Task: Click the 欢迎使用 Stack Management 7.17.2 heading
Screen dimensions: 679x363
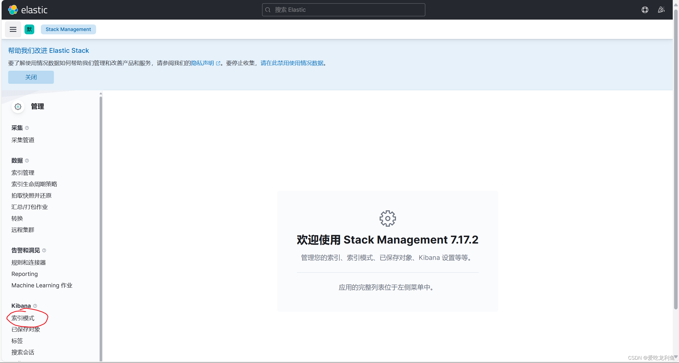Action: (388, 240)
